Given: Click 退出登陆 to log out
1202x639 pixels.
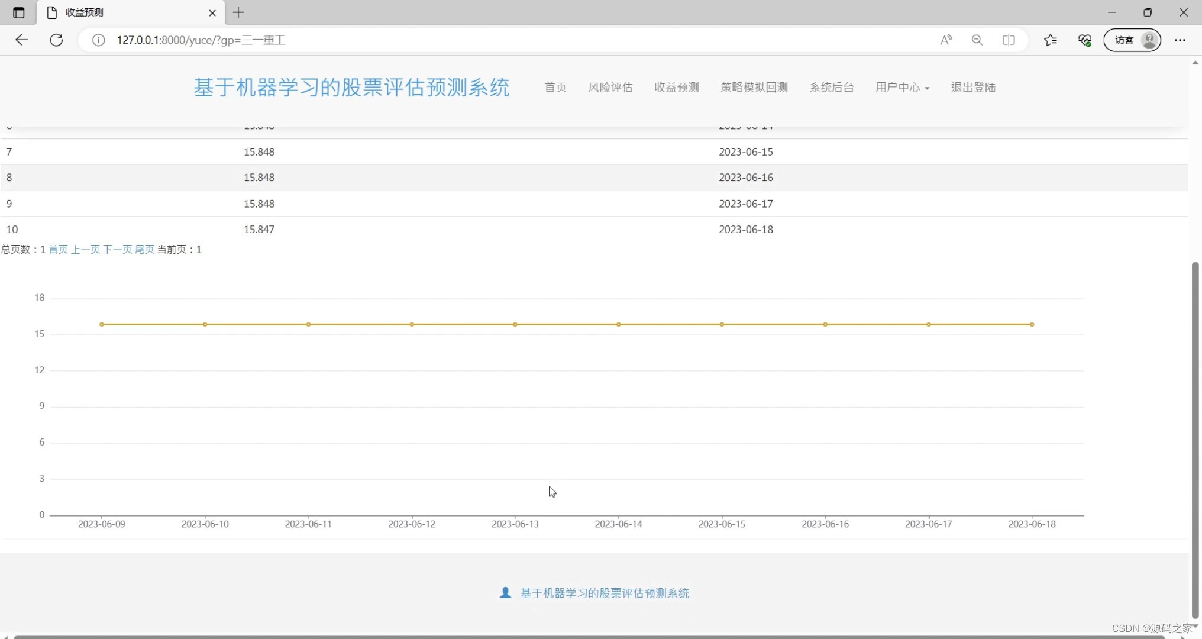Looking at the screenshot, I should click(973, 88).
